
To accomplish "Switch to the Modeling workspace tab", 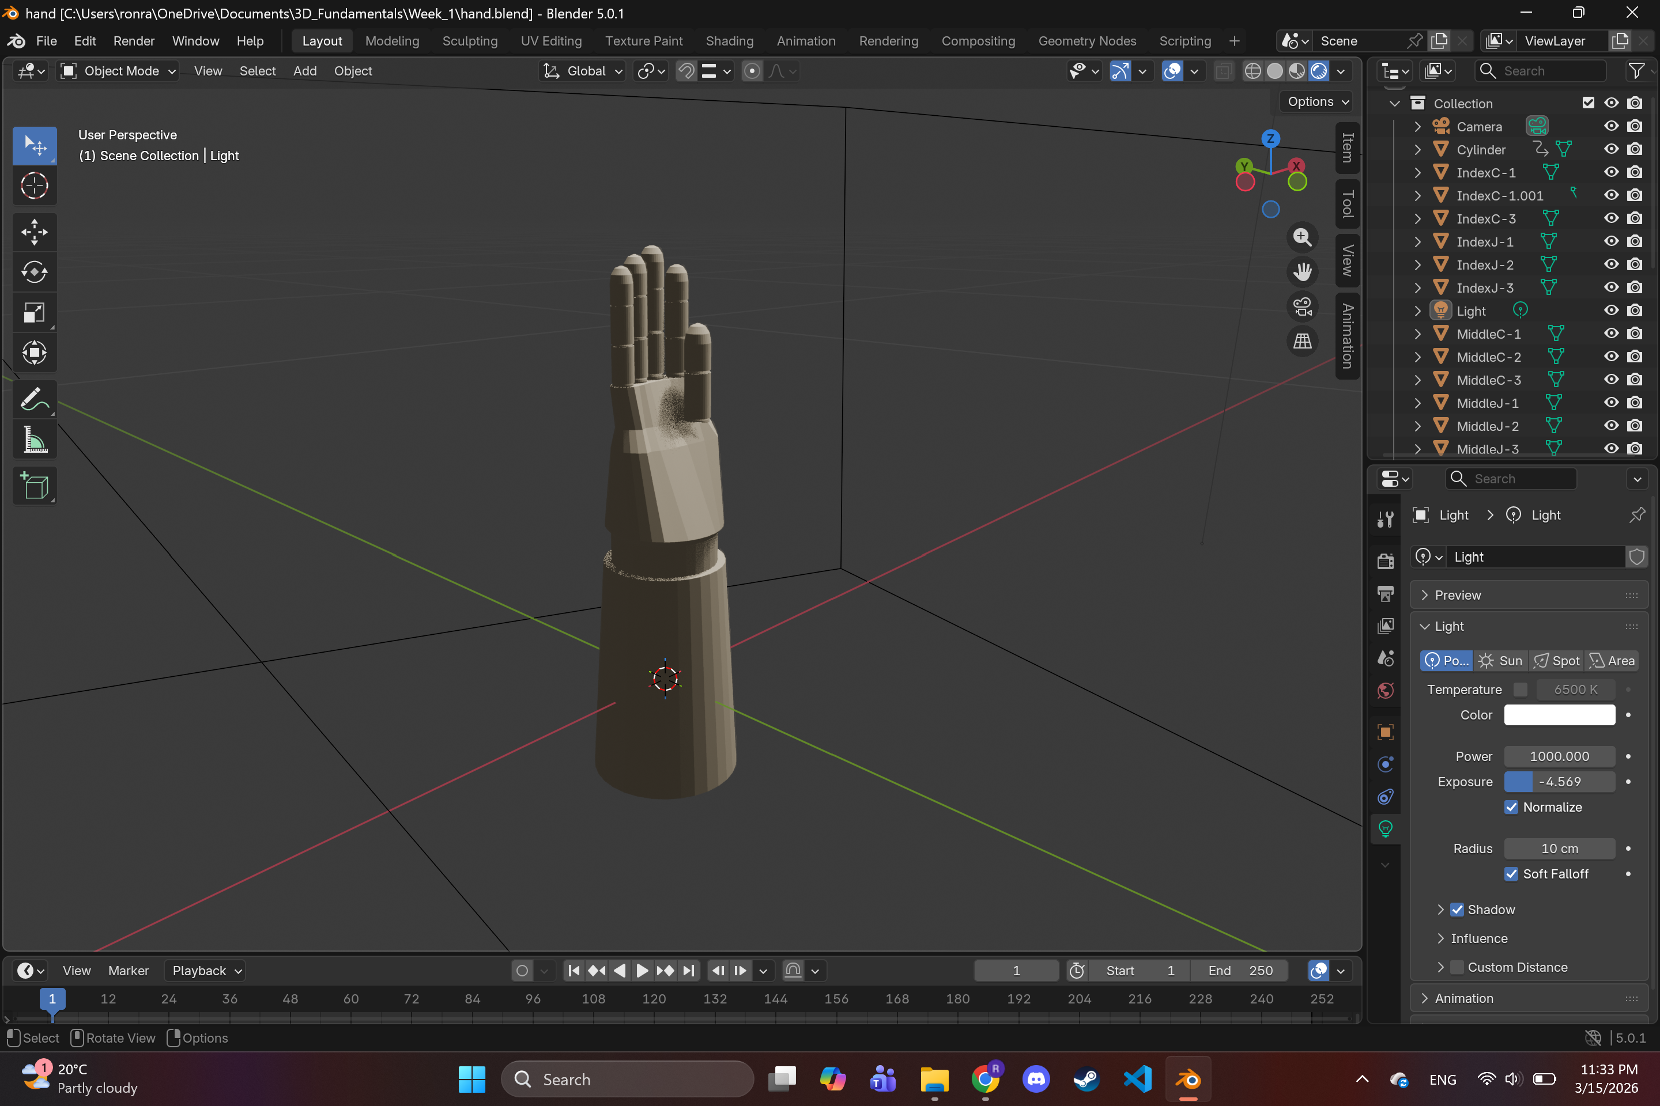I will 393,41.
